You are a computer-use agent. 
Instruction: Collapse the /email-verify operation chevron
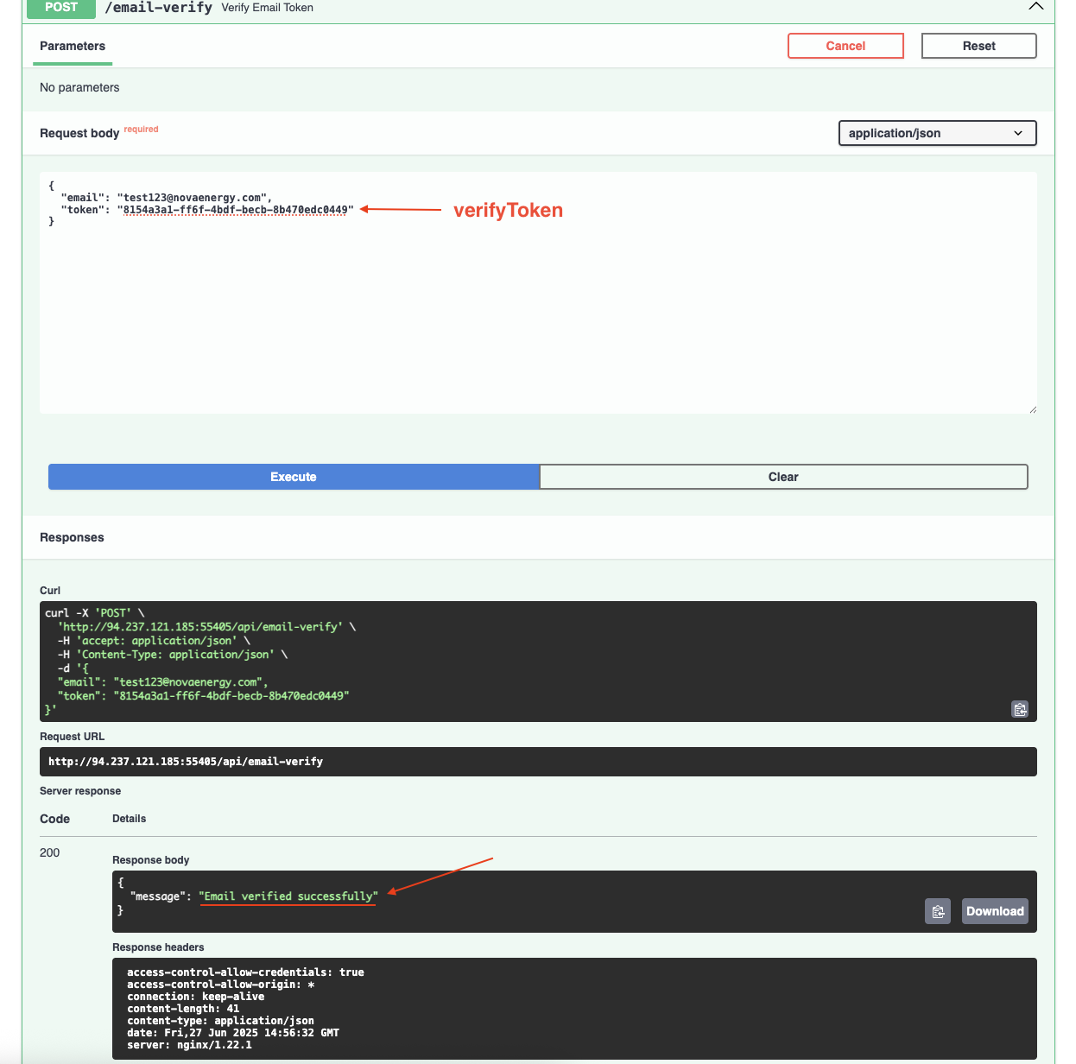1036,7
